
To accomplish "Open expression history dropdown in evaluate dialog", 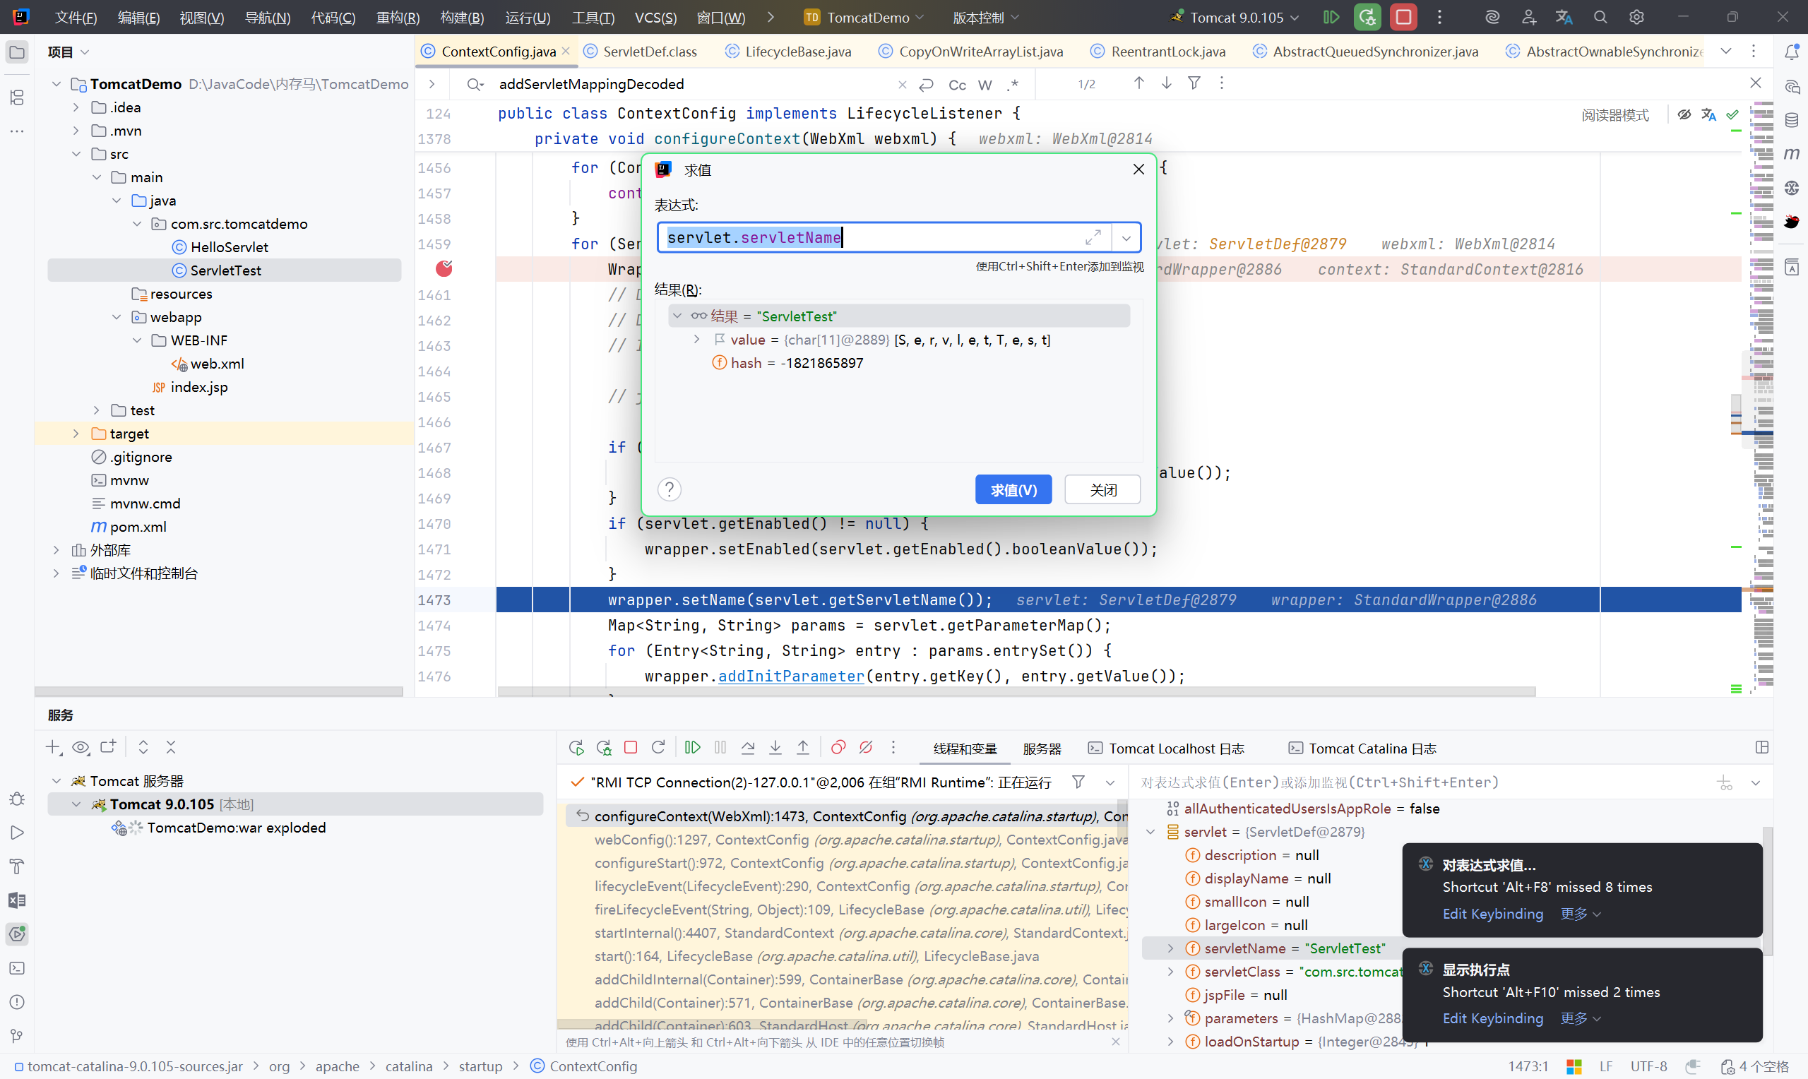I will click(1125, 238).
